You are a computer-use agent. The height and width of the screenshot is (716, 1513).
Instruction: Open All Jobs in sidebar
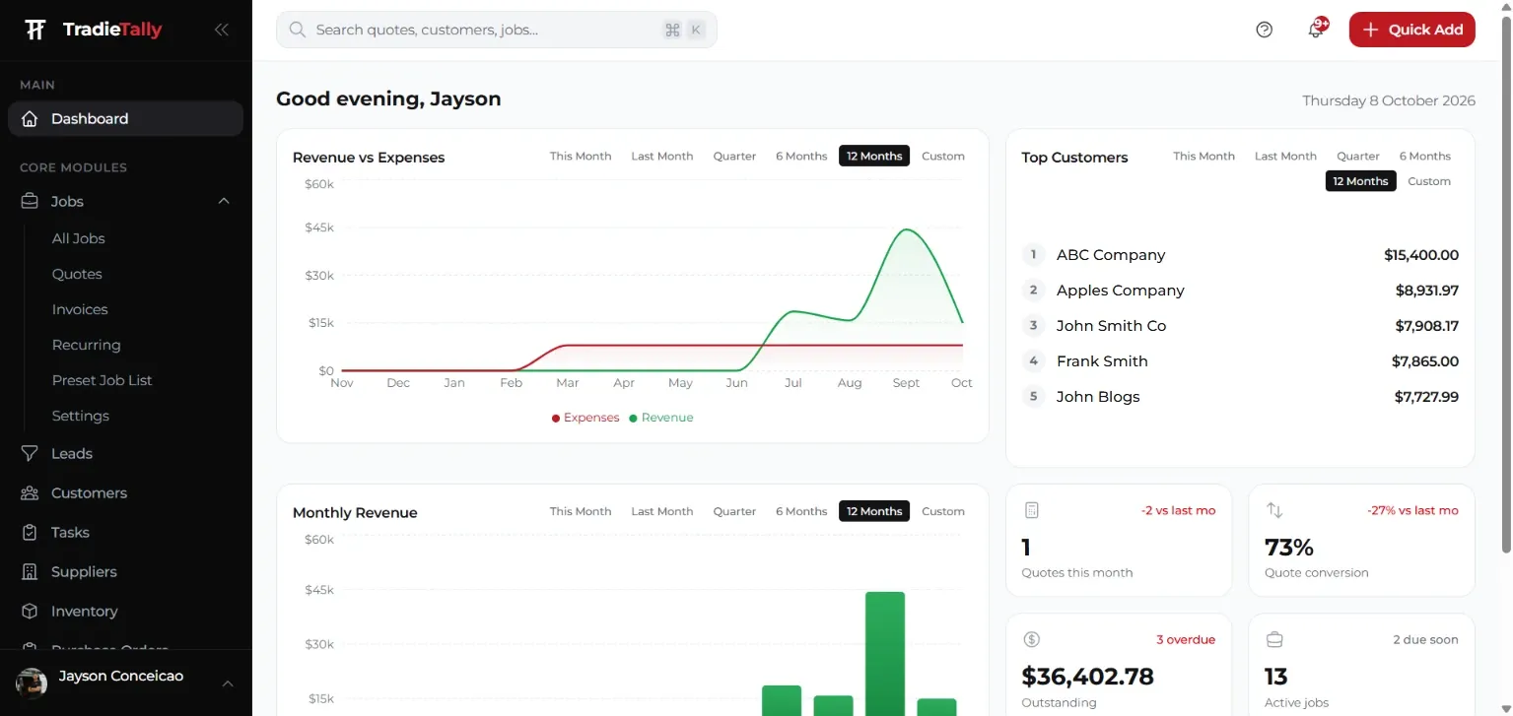(79, 238)
